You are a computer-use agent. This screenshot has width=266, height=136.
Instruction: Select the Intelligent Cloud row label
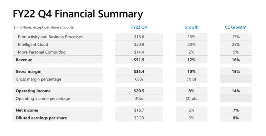pyautogui.click(x=33, y=44)
